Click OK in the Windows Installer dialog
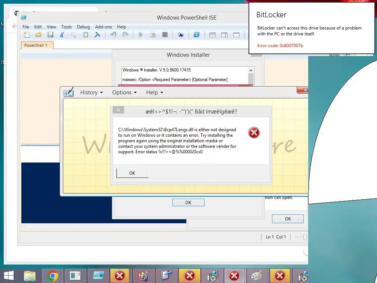This screenshot has height=283, width=377. click(188, 203)
